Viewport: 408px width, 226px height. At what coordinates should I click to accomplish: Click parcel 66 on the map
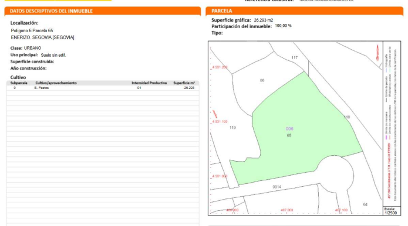click(262, 80)
